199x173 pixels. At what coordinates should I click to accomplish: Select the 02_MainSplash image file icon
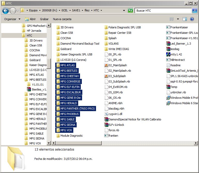(x=106, y=65)
